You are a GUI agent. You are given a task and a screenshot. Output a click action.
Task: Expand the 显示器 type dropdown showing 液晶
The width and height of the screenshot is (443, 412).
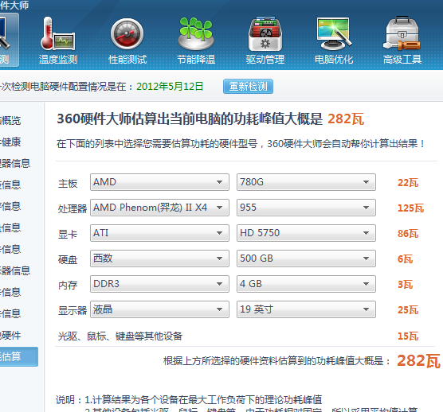[x=159, y=309]
